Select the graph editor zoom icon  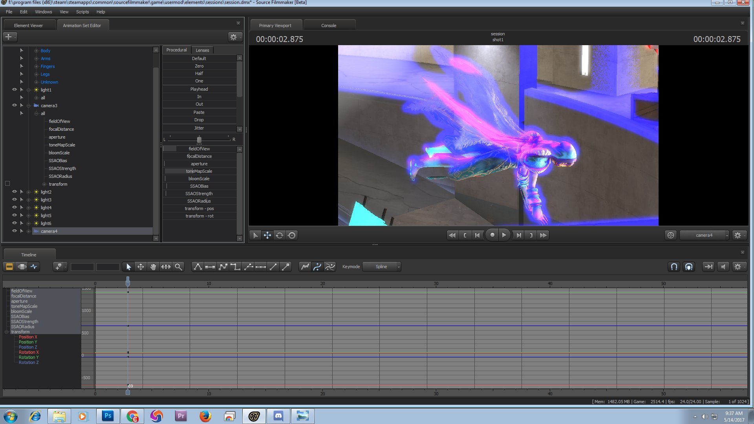tap(178, 266)
